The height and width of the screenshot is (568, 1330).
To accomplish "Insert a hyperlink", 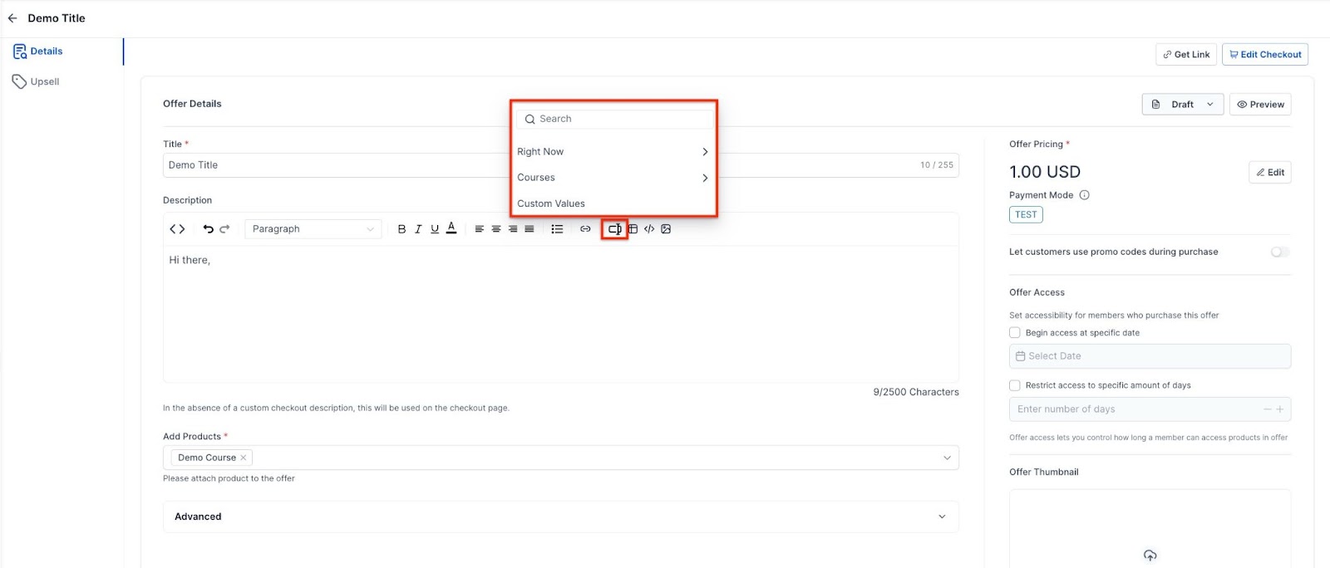I will pos(585,229).
